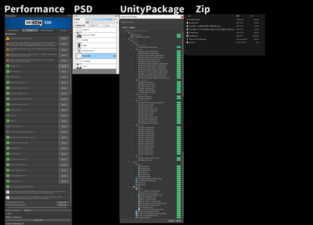Click the PSD icon of TarataBody.psd
313x225 pixels.
click(x=187, y=36)
